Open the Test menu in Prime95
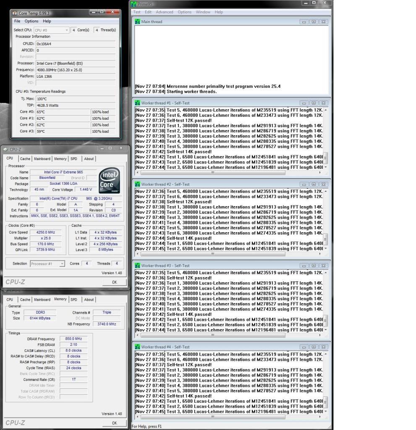This screenshot has width=416, height=430. (137, 12)
